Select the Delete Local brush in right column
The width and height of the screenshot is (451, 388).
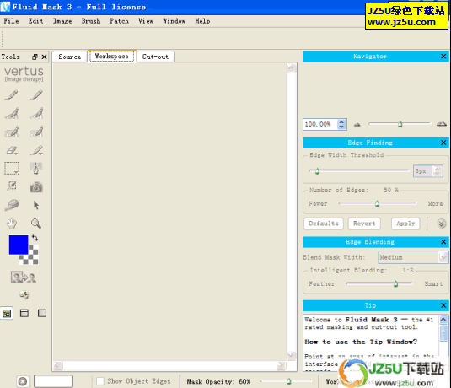click(36, 113)
